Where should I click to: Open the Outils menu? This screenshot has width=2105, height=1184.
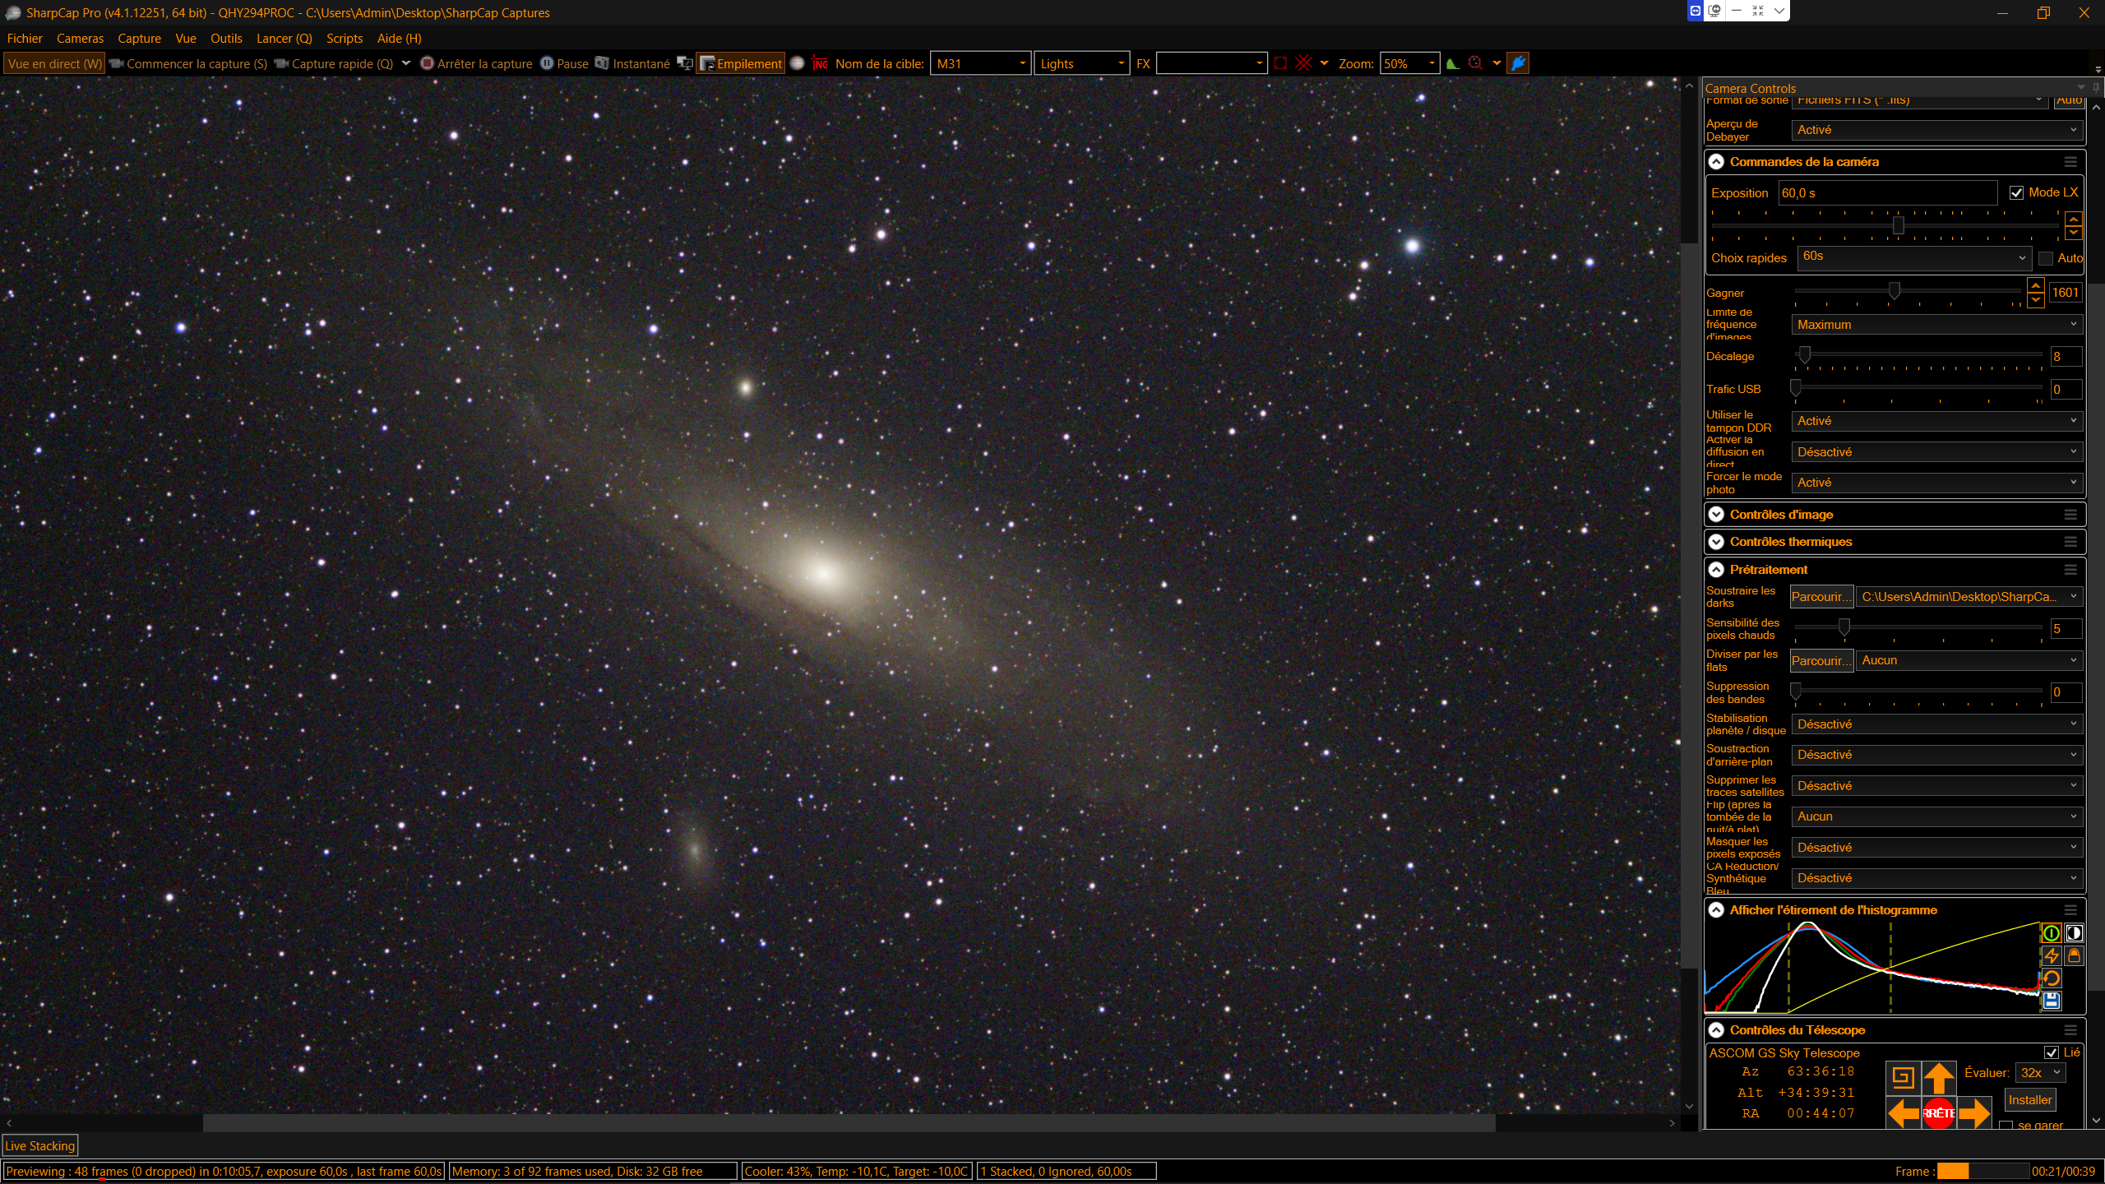coord(226,39)
